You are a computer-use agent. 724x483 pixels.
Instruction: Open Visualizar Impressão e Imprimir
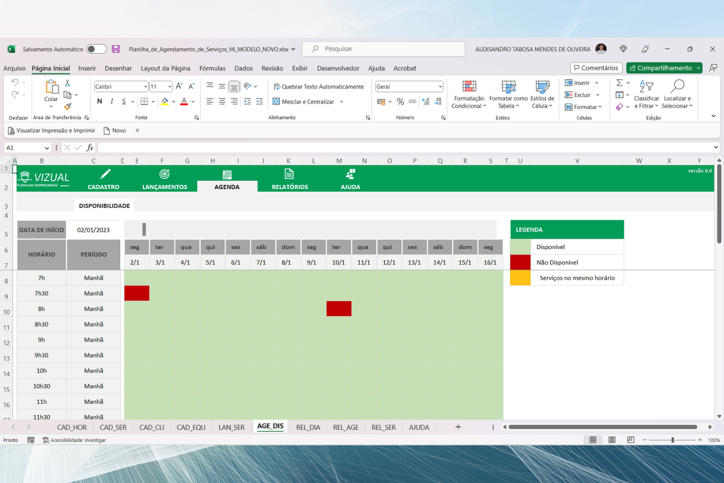tap(52, 130)
